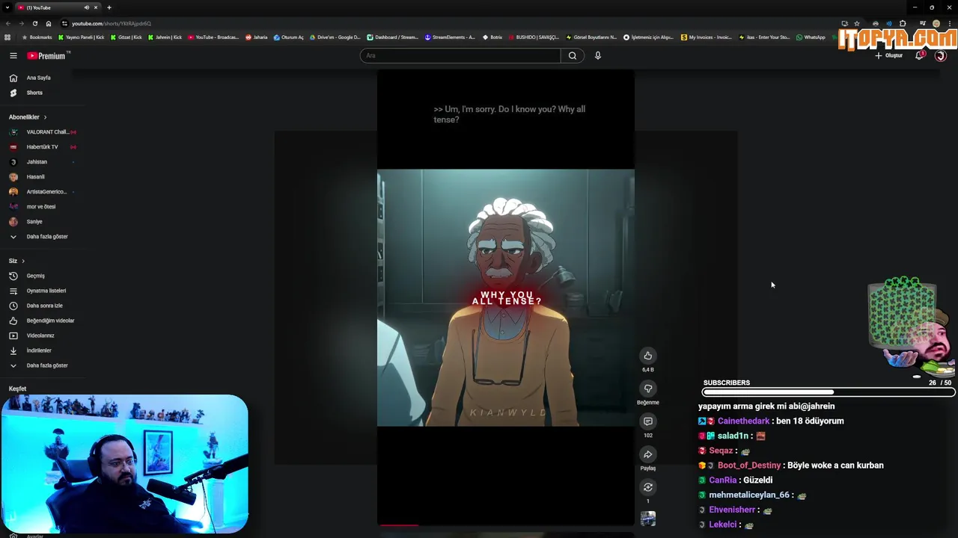The width and height of the screenshot is (958, 538).
Task: Open the Short's sound source thumbnail
Action: (x=648, y=519)
